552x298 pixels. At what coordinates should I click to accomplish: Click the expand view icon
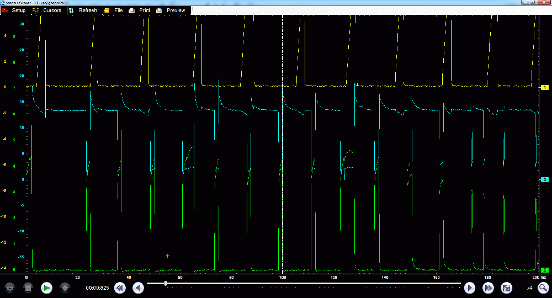coord(506,288)
